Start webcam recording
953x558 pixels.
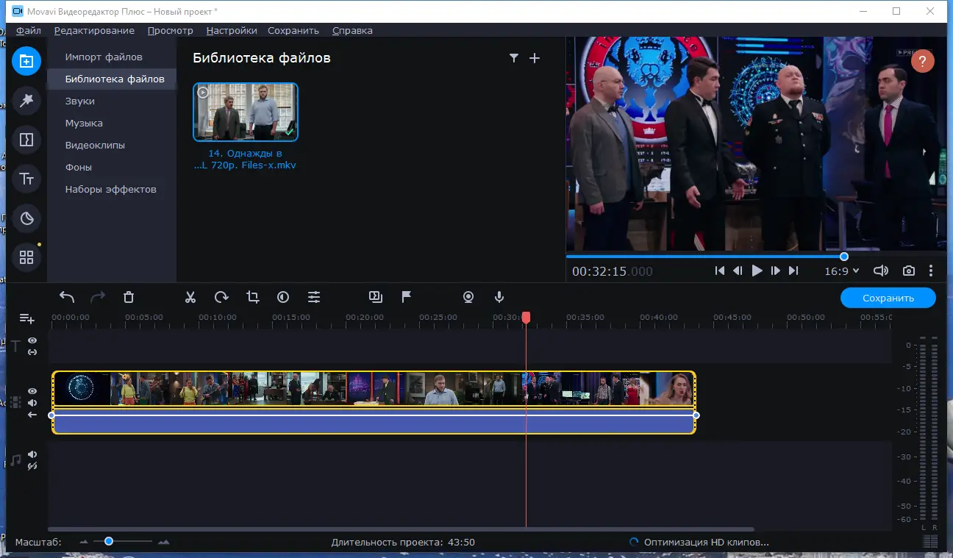pyautogui.click(x=468, y=297)
